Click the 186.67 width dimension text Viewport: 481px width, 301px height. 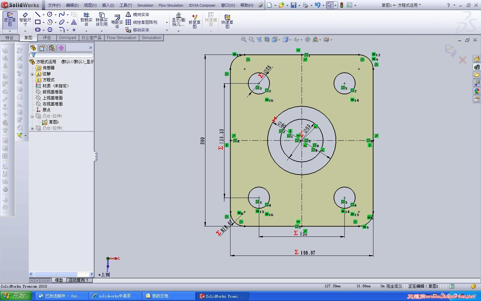coord(308,253)
